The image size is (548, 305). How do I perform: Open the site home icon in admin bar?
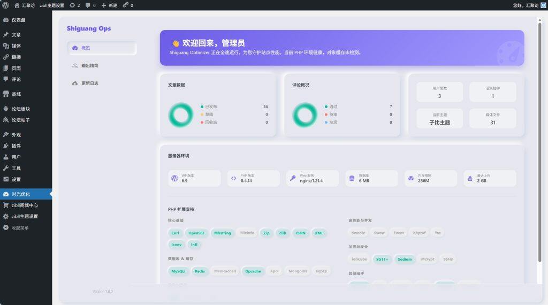[17, 5]
